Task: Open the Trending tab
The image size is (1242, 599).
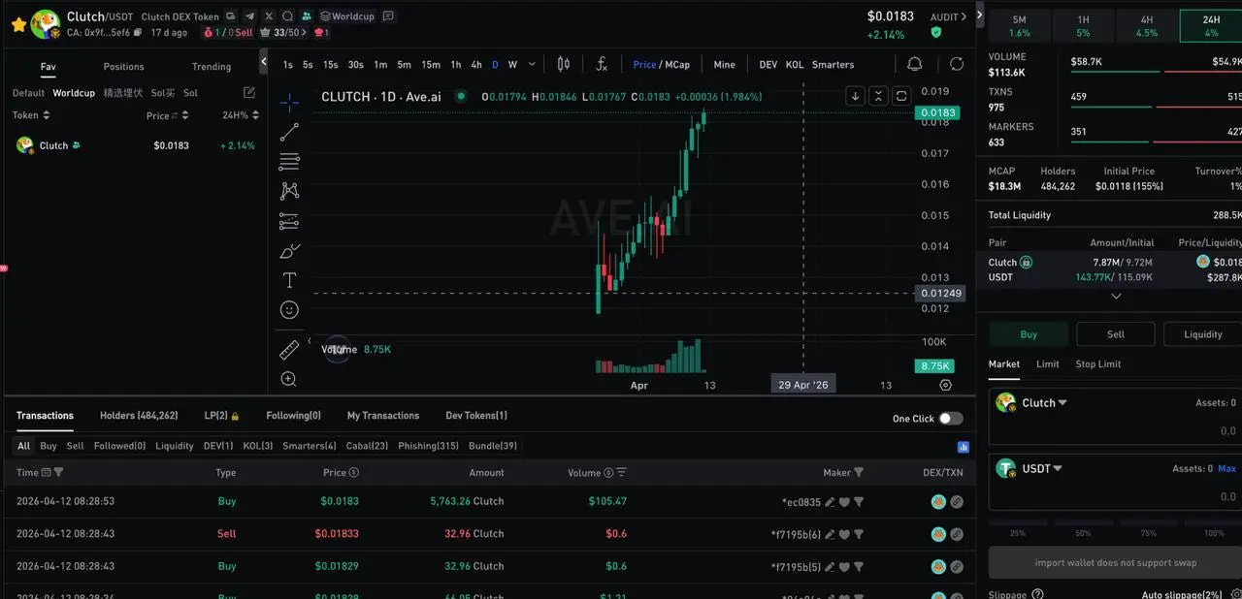Action: click(212, 67)
